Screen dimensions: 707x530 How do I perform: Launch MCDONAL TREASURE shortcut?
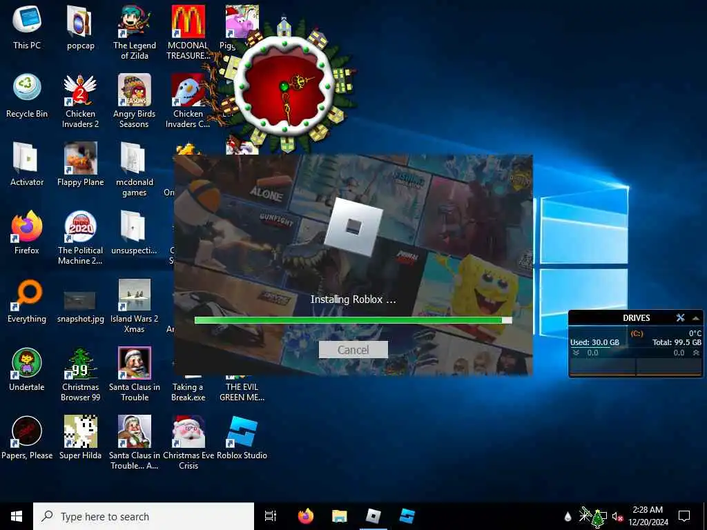(188, 32)
